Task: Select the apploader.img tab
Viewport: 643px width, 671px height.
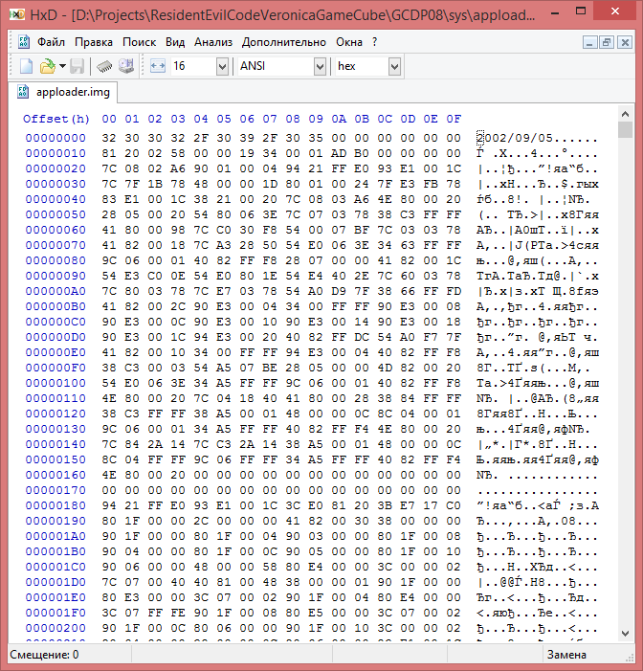Action: tap(63, 92)
